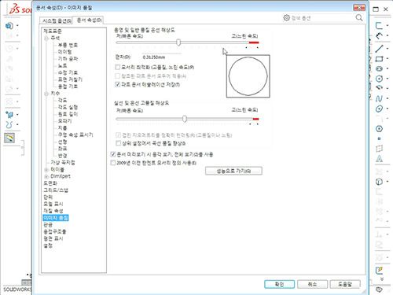Show more tools via right toolbar double chevron
The image size is (393, 295).
click(382, 279)
